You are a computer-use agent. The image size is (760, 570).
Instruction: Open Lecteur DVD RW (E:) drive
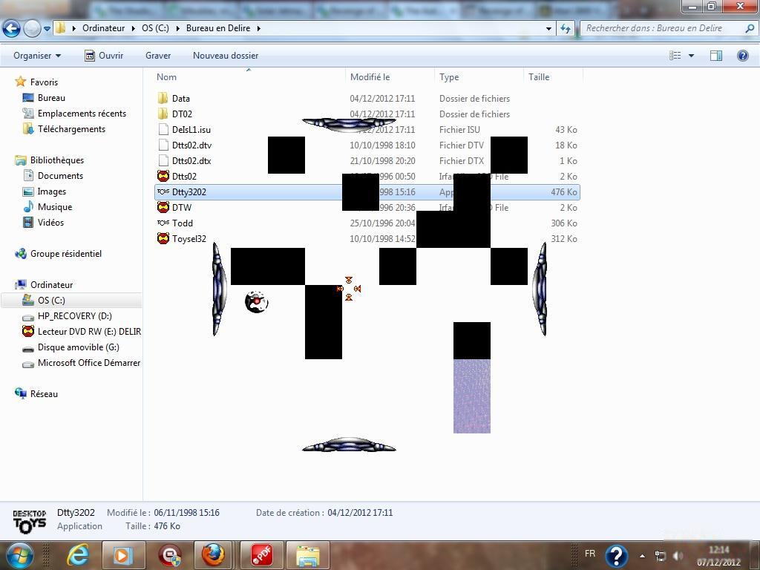[89, 332]
